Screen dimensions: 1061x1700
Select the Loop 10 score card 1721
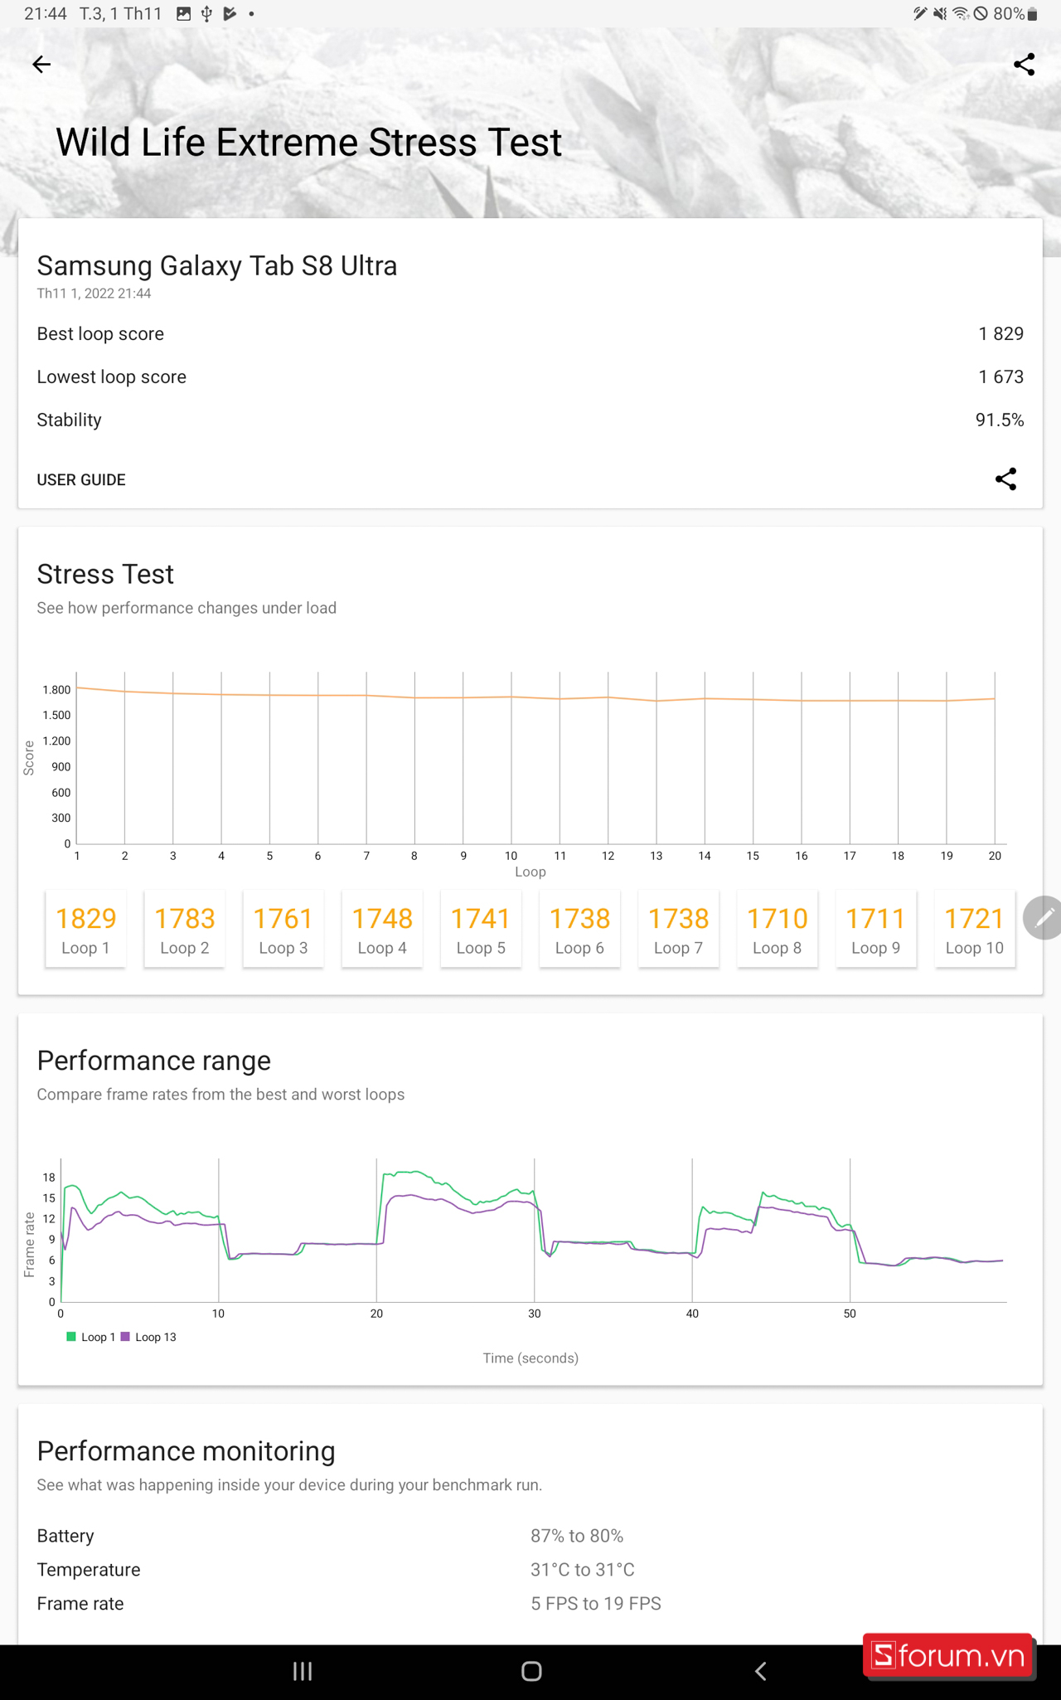(975, 930)
